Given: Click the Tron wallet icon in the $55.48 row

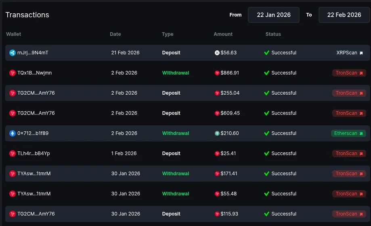Looking at the screenshot, I should [x=13, y=194].
